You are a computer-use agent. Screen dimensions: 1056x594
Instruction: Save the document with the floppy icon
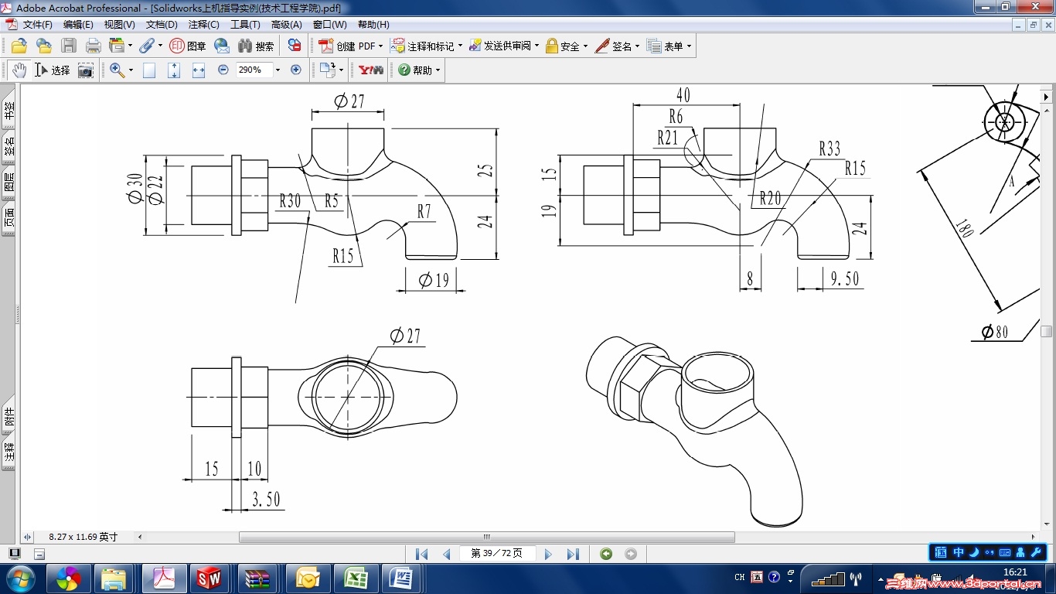click(x=69, y=46)
